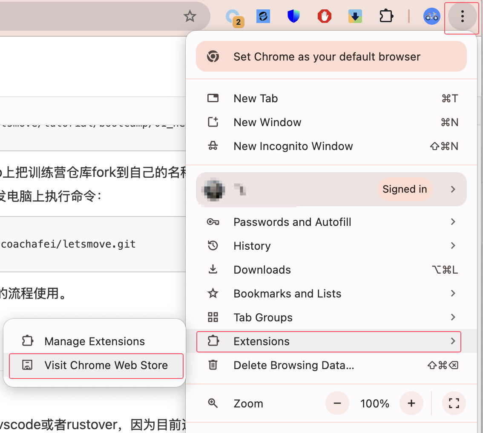Click the Downloads arrow icon

pyautogui.click(x=213, y=269)
